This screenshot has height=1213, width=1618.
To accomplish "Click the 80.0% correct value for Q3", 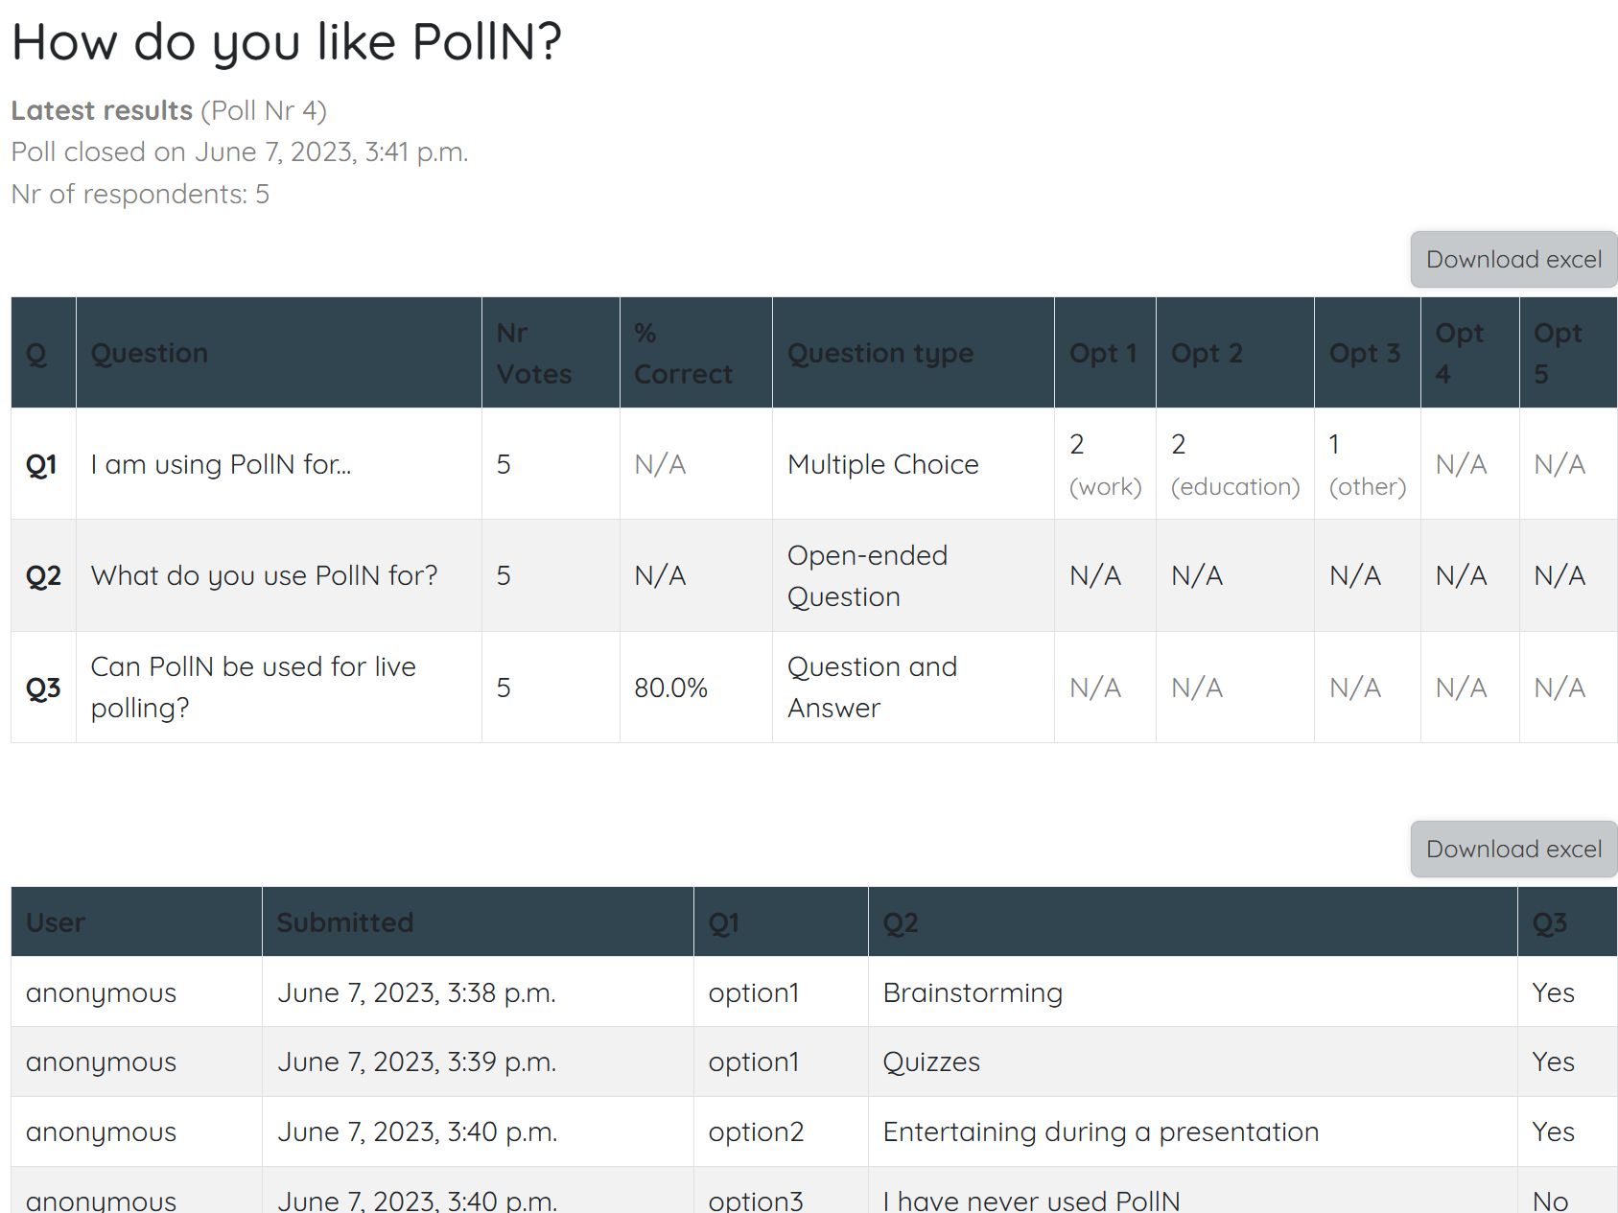I will tap(670, 687).
